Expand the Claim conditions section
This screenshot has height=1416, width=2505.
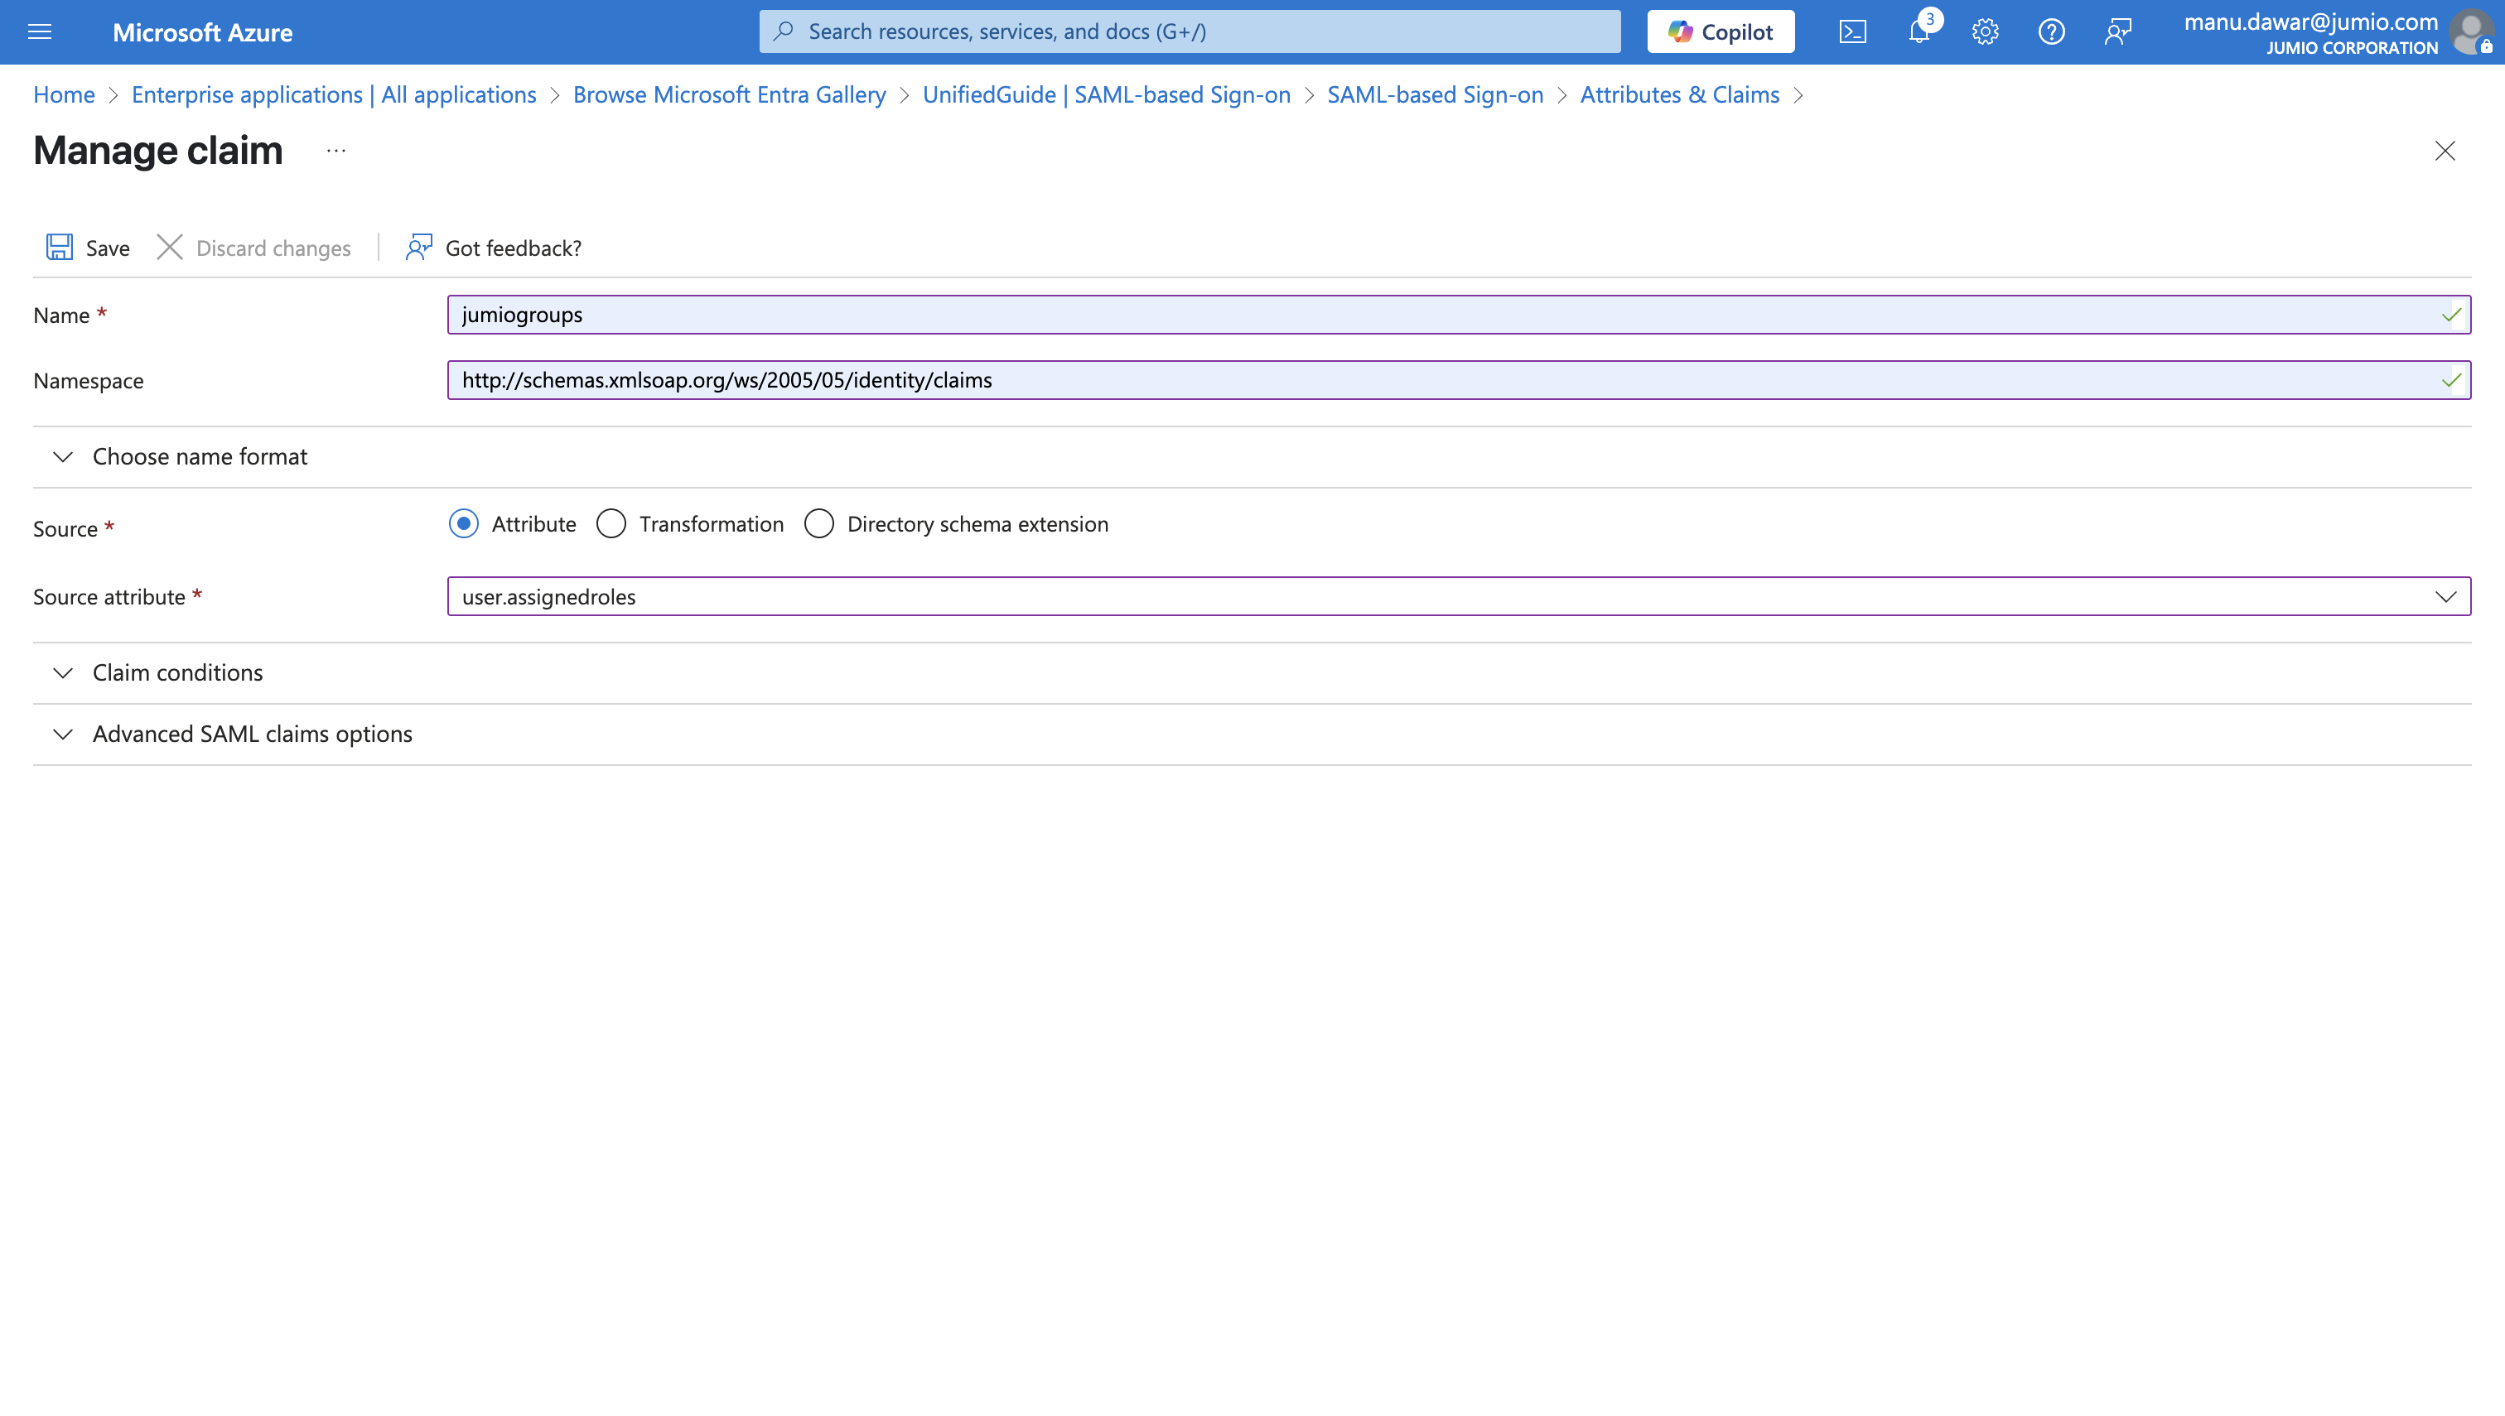(x=177, y=672)
